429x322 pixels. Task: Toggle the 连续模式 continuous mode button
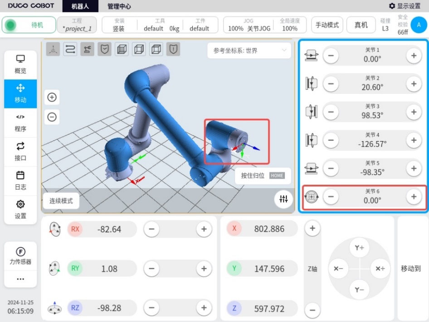(x=61, y=201)
